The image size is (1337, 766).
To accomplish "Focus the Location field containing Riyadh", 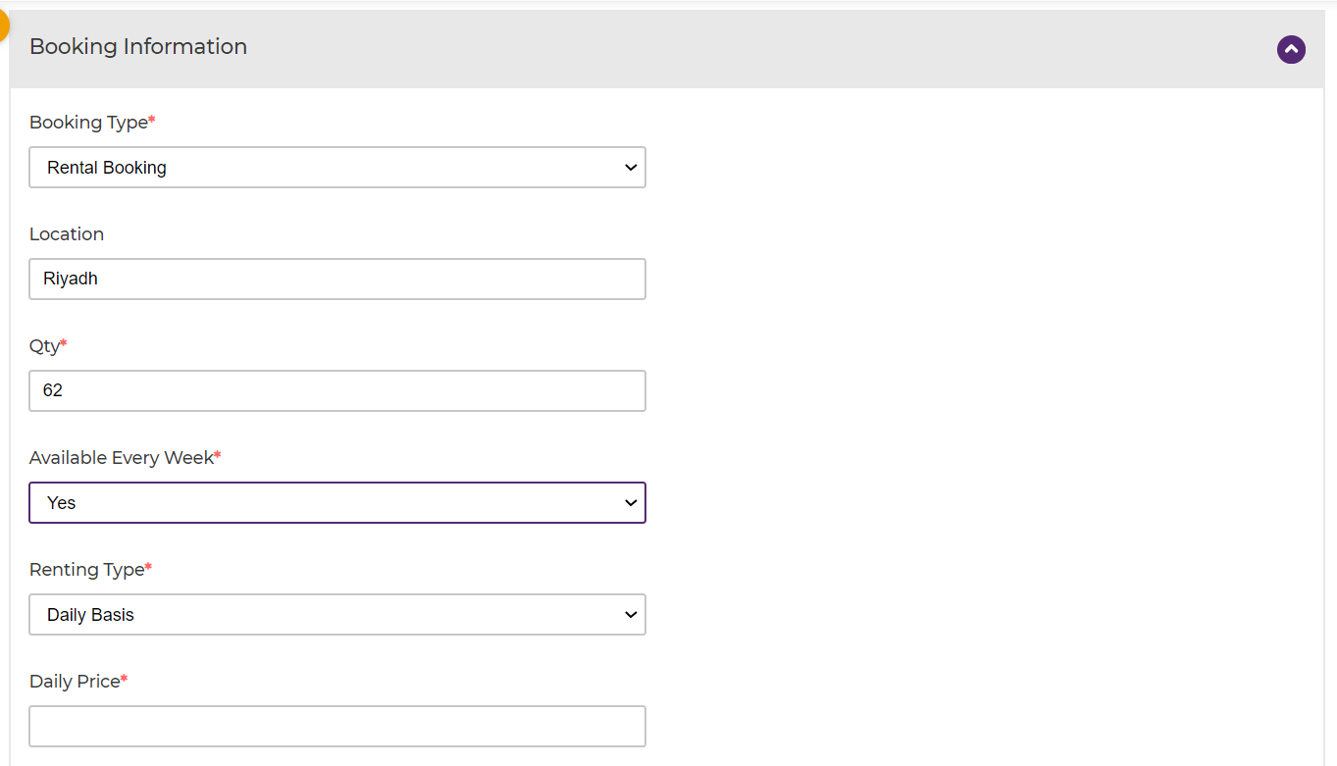I will 337,280.
